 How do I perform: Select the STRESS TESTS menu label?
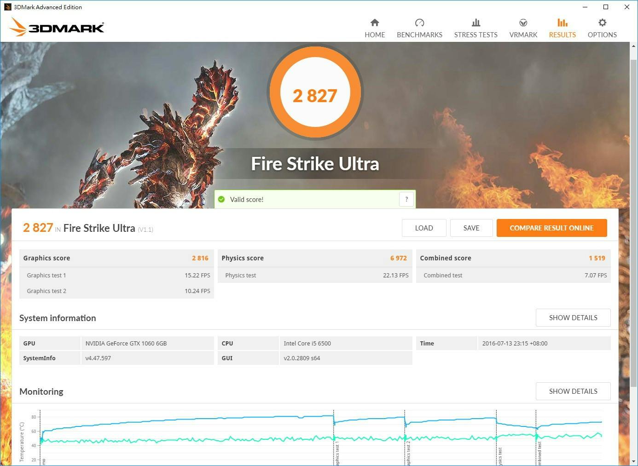point(476,35)
